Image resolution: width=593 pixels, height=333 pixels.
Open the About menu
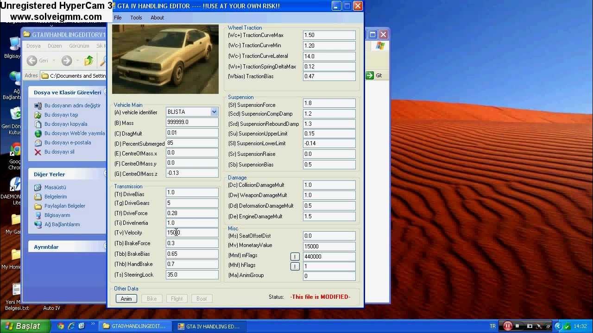(x=157, y=18)
